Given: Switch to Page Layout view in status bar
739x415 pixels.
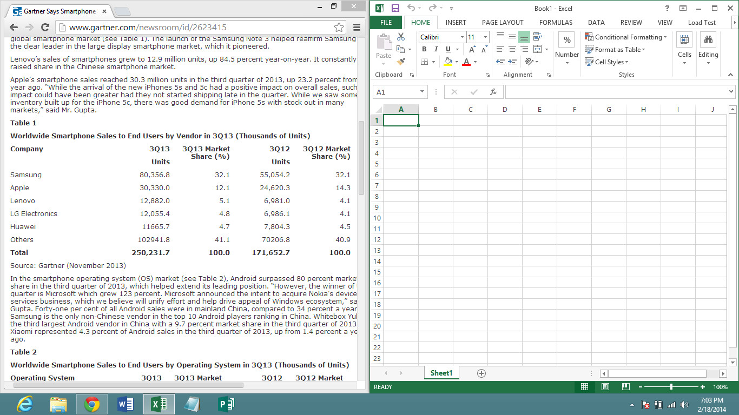Looking at the screenshot, I should tap(605, 387).
